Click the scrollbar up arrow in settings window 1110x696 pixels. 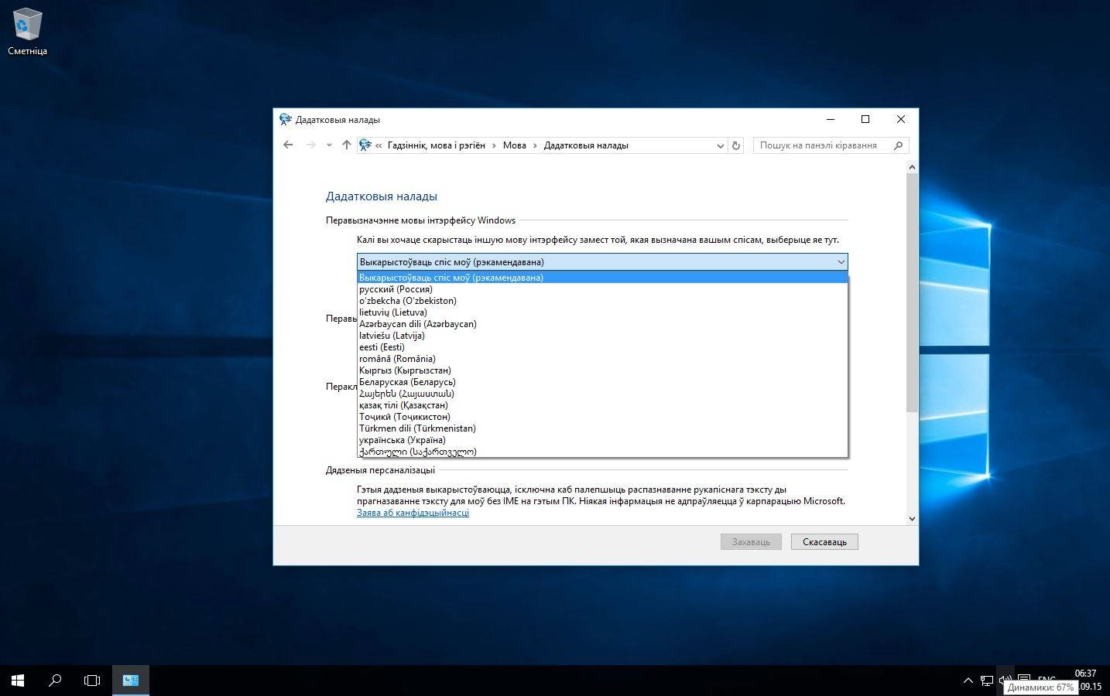[x=912, y=167]
